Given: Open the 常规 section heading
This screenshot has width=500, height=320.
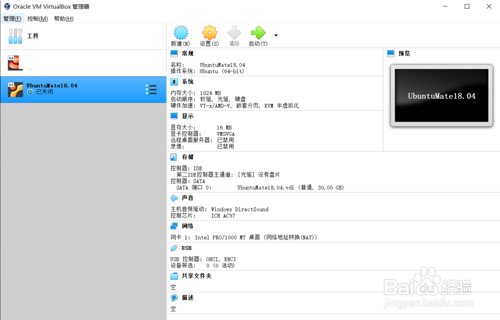Looking at the screenshot, I should point(187,53).
